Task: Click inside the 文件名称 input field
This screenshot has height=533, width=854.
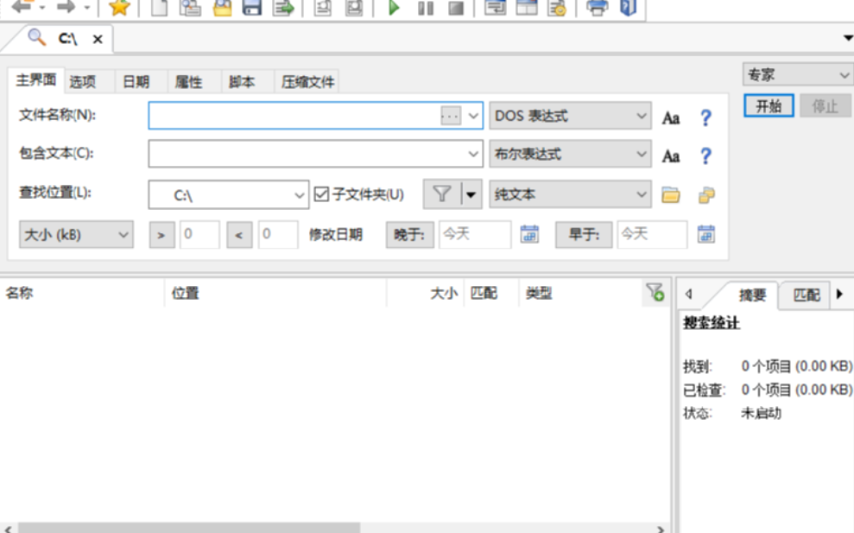Action: coord(294,116)
